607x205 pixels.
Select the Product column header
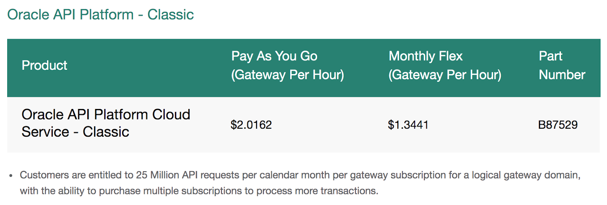point(44,65)
